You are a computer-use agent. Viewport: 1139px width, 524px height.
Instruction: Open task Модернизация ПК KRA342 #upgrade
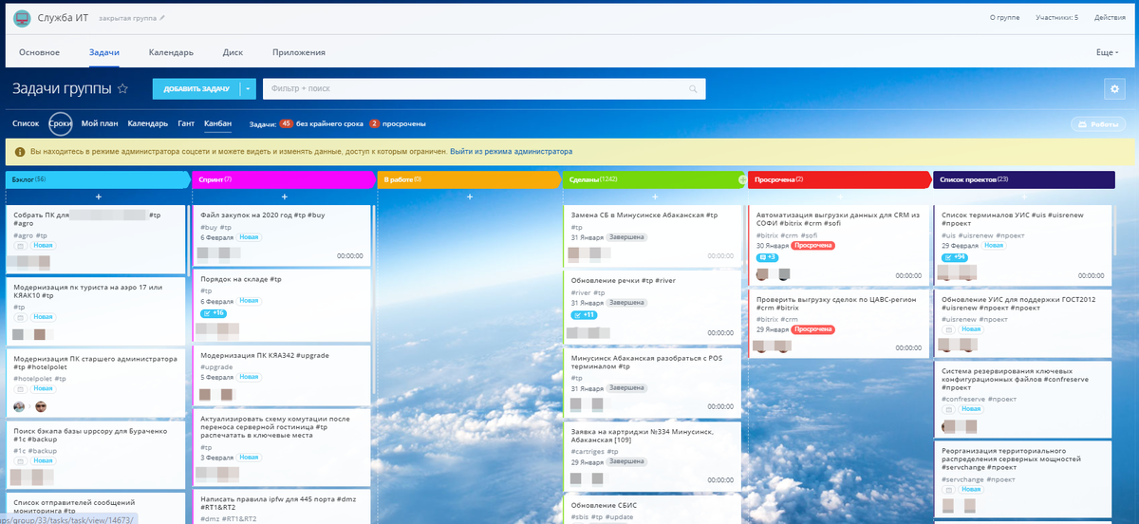(264, 355)
